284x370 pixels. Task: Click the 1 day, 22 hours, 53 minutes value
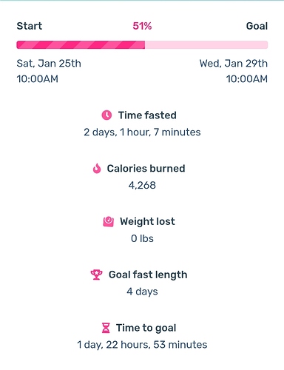tap(142, 345)
